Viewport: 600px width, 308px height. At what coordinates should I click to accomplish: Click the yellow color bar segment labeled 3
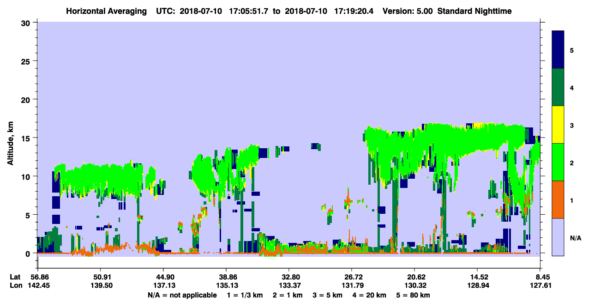click(x=558, y=125)
